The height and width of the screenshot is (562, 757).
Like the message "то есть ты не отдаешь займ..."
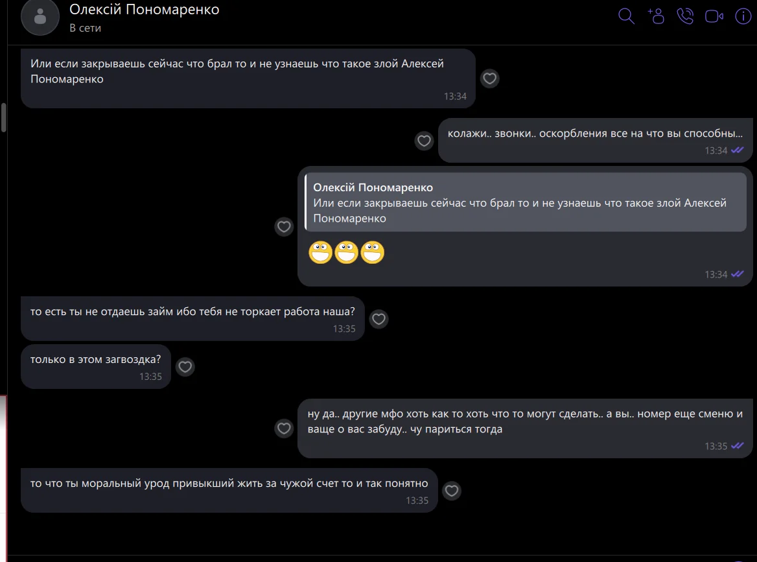click(x=378, y=319)
